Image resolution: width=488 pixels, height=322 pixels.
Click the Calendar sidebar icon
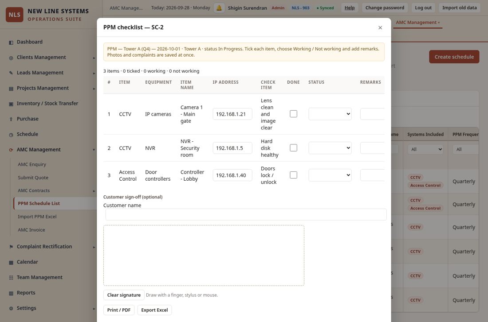coord(11,262)
